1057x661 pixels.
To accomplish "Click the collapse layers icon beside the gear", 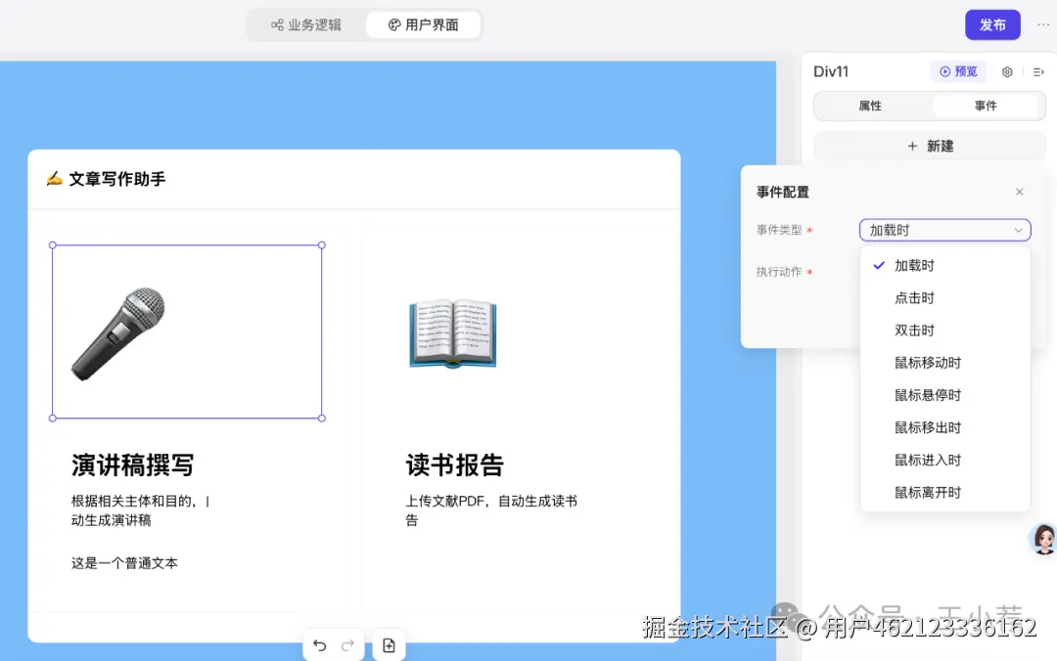I will (1039, 71).
